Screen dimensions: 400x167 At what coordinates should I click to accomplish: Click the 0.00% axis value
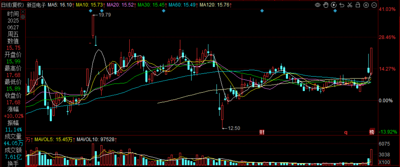(386, 100)
